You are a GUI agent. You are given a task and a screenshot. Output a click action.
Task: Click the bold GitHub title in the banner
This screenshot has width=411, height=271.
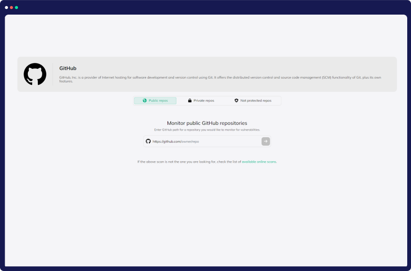click(x=68, y=68)
